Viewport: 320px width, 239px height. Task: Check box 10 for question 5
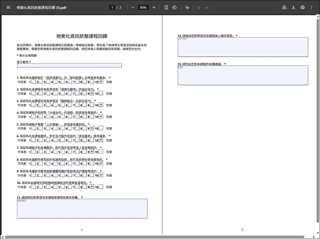coord(101,128)
